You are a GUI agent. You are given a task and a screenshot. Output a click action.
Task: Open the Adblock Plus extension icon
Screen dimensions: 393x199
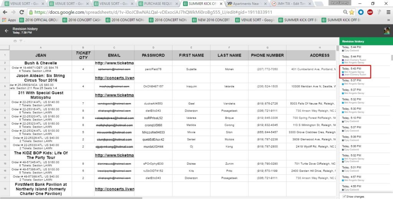pyautogui.click(x=370, y=12)
